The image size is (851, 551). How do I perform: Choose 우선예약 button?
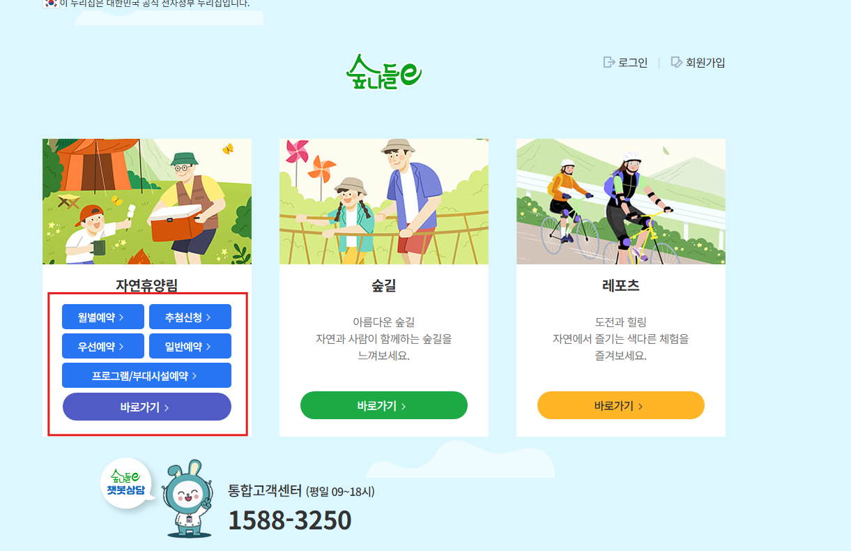pos(103,346)
